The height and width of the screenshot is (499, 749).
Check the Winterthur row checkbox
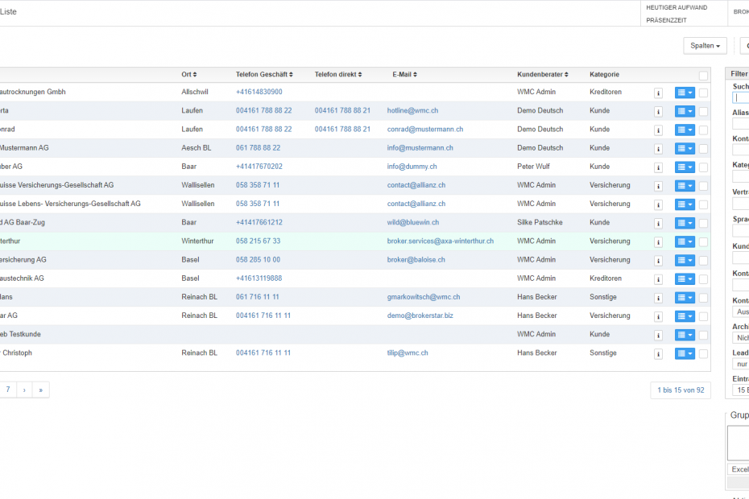[703, 242]
